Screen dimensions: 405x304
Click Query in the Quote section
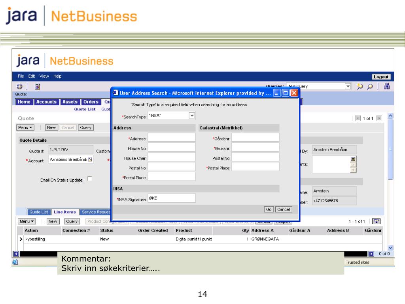point(85,127)
